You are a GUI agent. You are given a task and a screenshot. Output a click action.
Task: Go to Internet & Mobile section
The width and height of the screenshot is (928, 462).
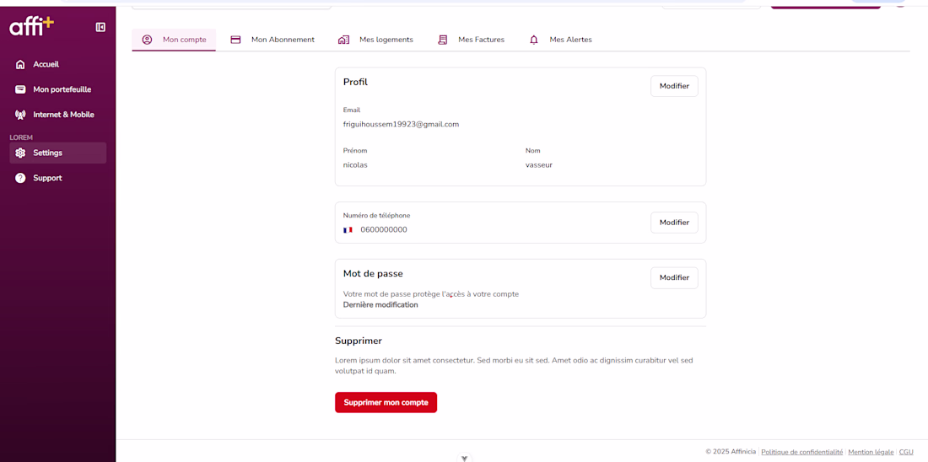tap(58, 115)
